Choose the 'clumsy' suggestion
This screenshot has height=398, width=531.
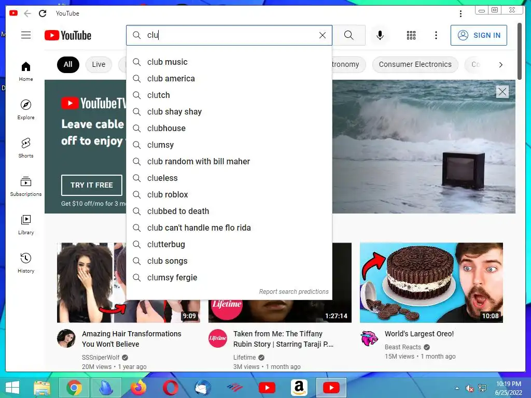229,145
